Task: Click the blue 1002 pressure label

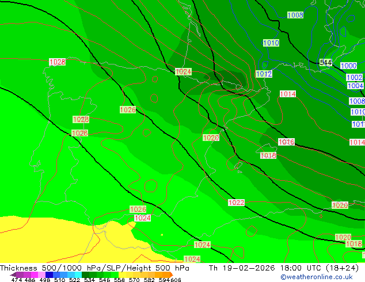Action: [355, 78]
